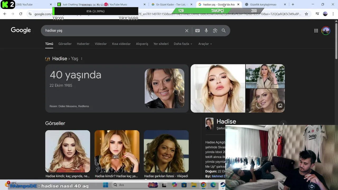The width and height of the screenshot is (338, 190).
Task: Open Google Lens image search icon
Action: pyautogui.click(x=215, y=31)
